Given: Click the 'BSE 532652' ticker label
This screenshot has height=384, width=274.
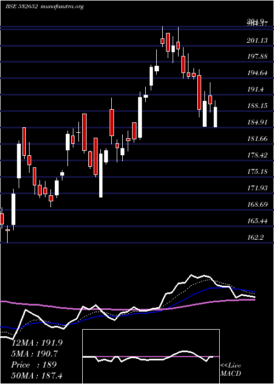Looking at the screenshot, I should 21,7.
